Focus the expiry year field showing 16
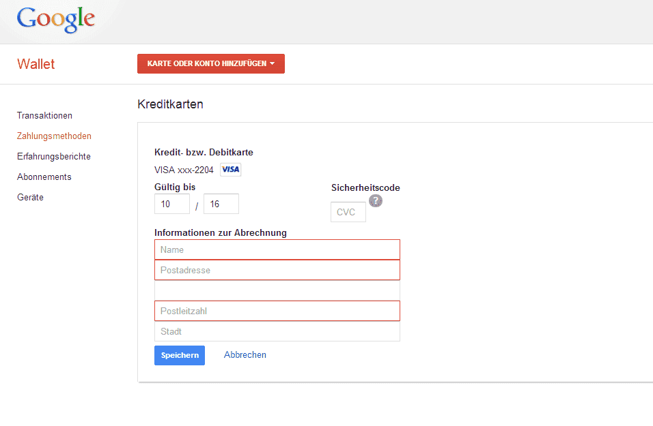The width and height of the screenshot is (653, 426). pos(221,204)
